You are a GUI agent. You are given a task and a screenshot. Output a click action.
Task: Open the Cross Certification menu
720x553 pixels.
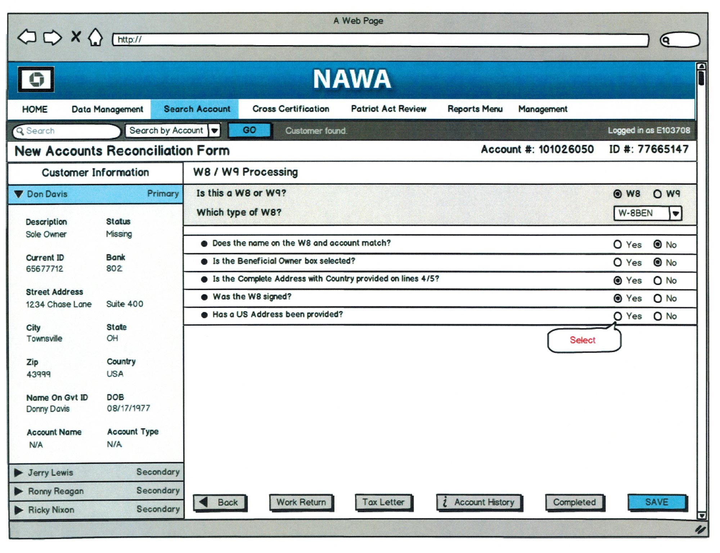[x=291, y=109]
